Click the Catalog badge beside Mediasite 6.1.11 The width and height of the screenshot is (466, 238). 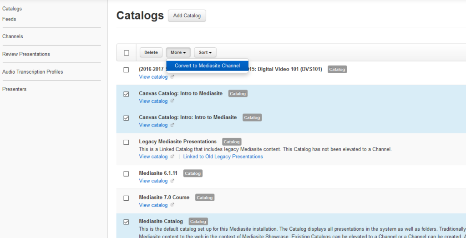(193, 173)
